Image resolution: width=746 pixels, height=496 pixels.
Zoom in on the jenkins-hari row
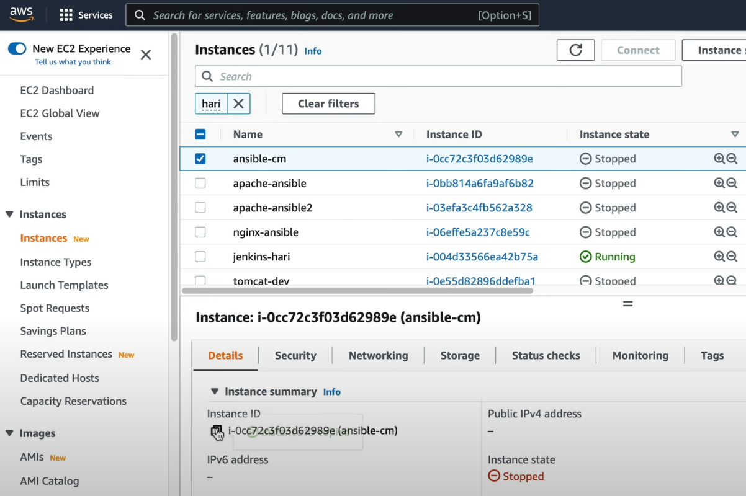tap(719, 257)
